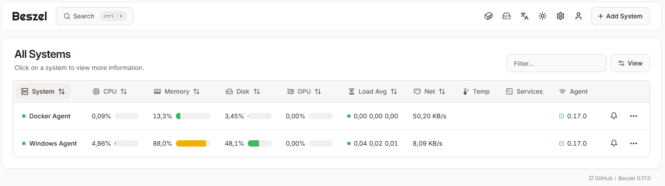Viewport: 665px width, 186px height.
Task: Open the language translation icon
Action: (524, 16)
